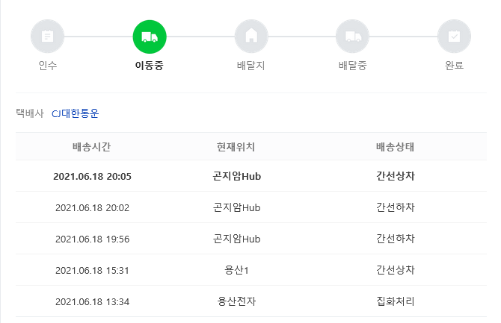
Task: Select the 2021.06.18 20:05 timestamp row
Action: [92, 176]
